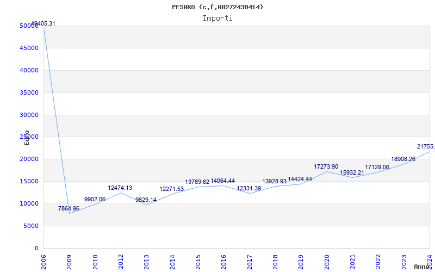Select the data label 7864.96
Image resolution: width=435 pixels, height=272 pixels.
(x=69, y=208)
